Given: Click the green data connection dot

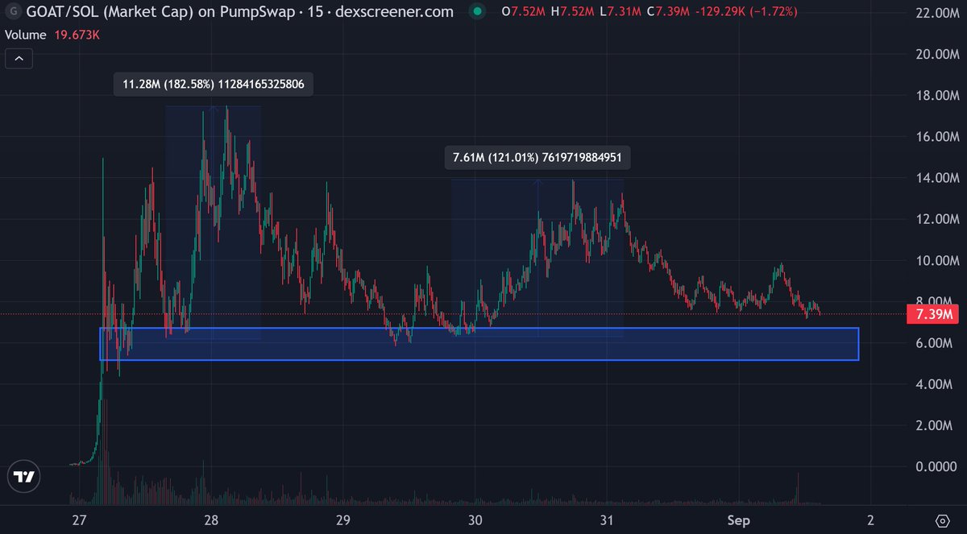Looking at the screenshot, I should [x=479, y=12].
